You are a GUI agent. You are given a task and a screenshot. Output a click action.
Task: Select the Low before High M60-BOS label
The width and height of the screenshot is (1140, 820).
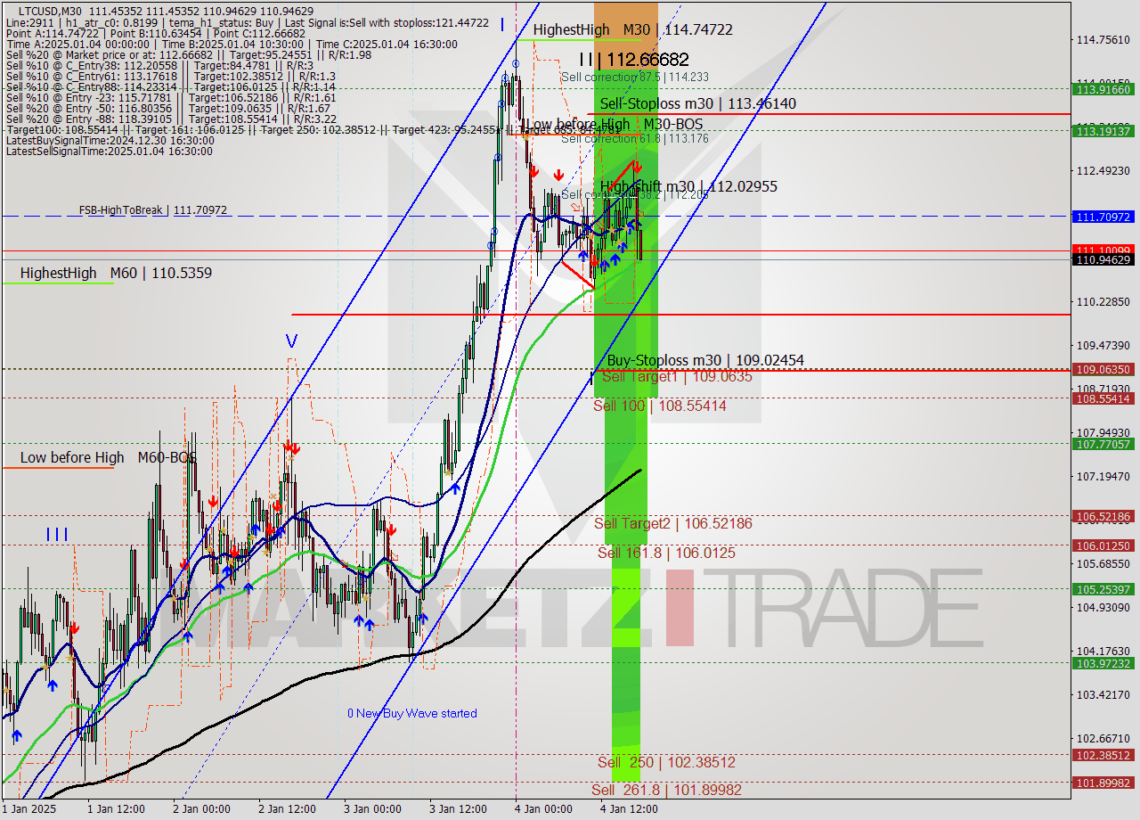(x=108, y=457)
